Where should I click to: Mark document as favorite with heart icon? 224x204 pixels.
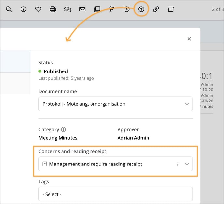coord(38,9)
